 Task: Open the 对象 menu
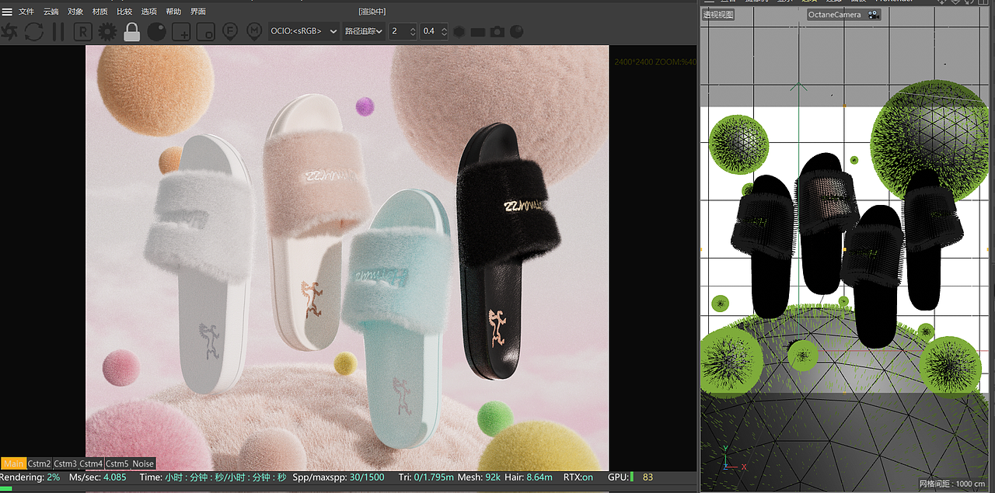click(x=75, y=12)
